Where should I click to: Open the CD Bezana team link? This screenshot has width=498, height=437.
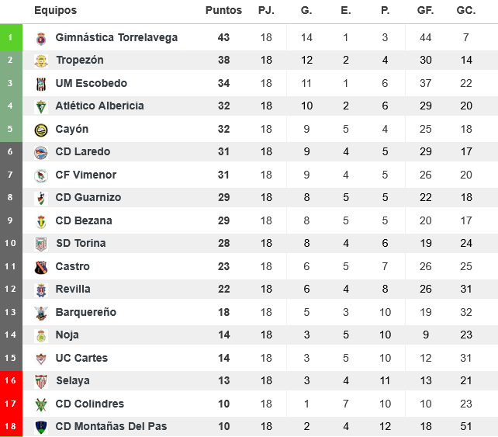click(x=84, y=220)
